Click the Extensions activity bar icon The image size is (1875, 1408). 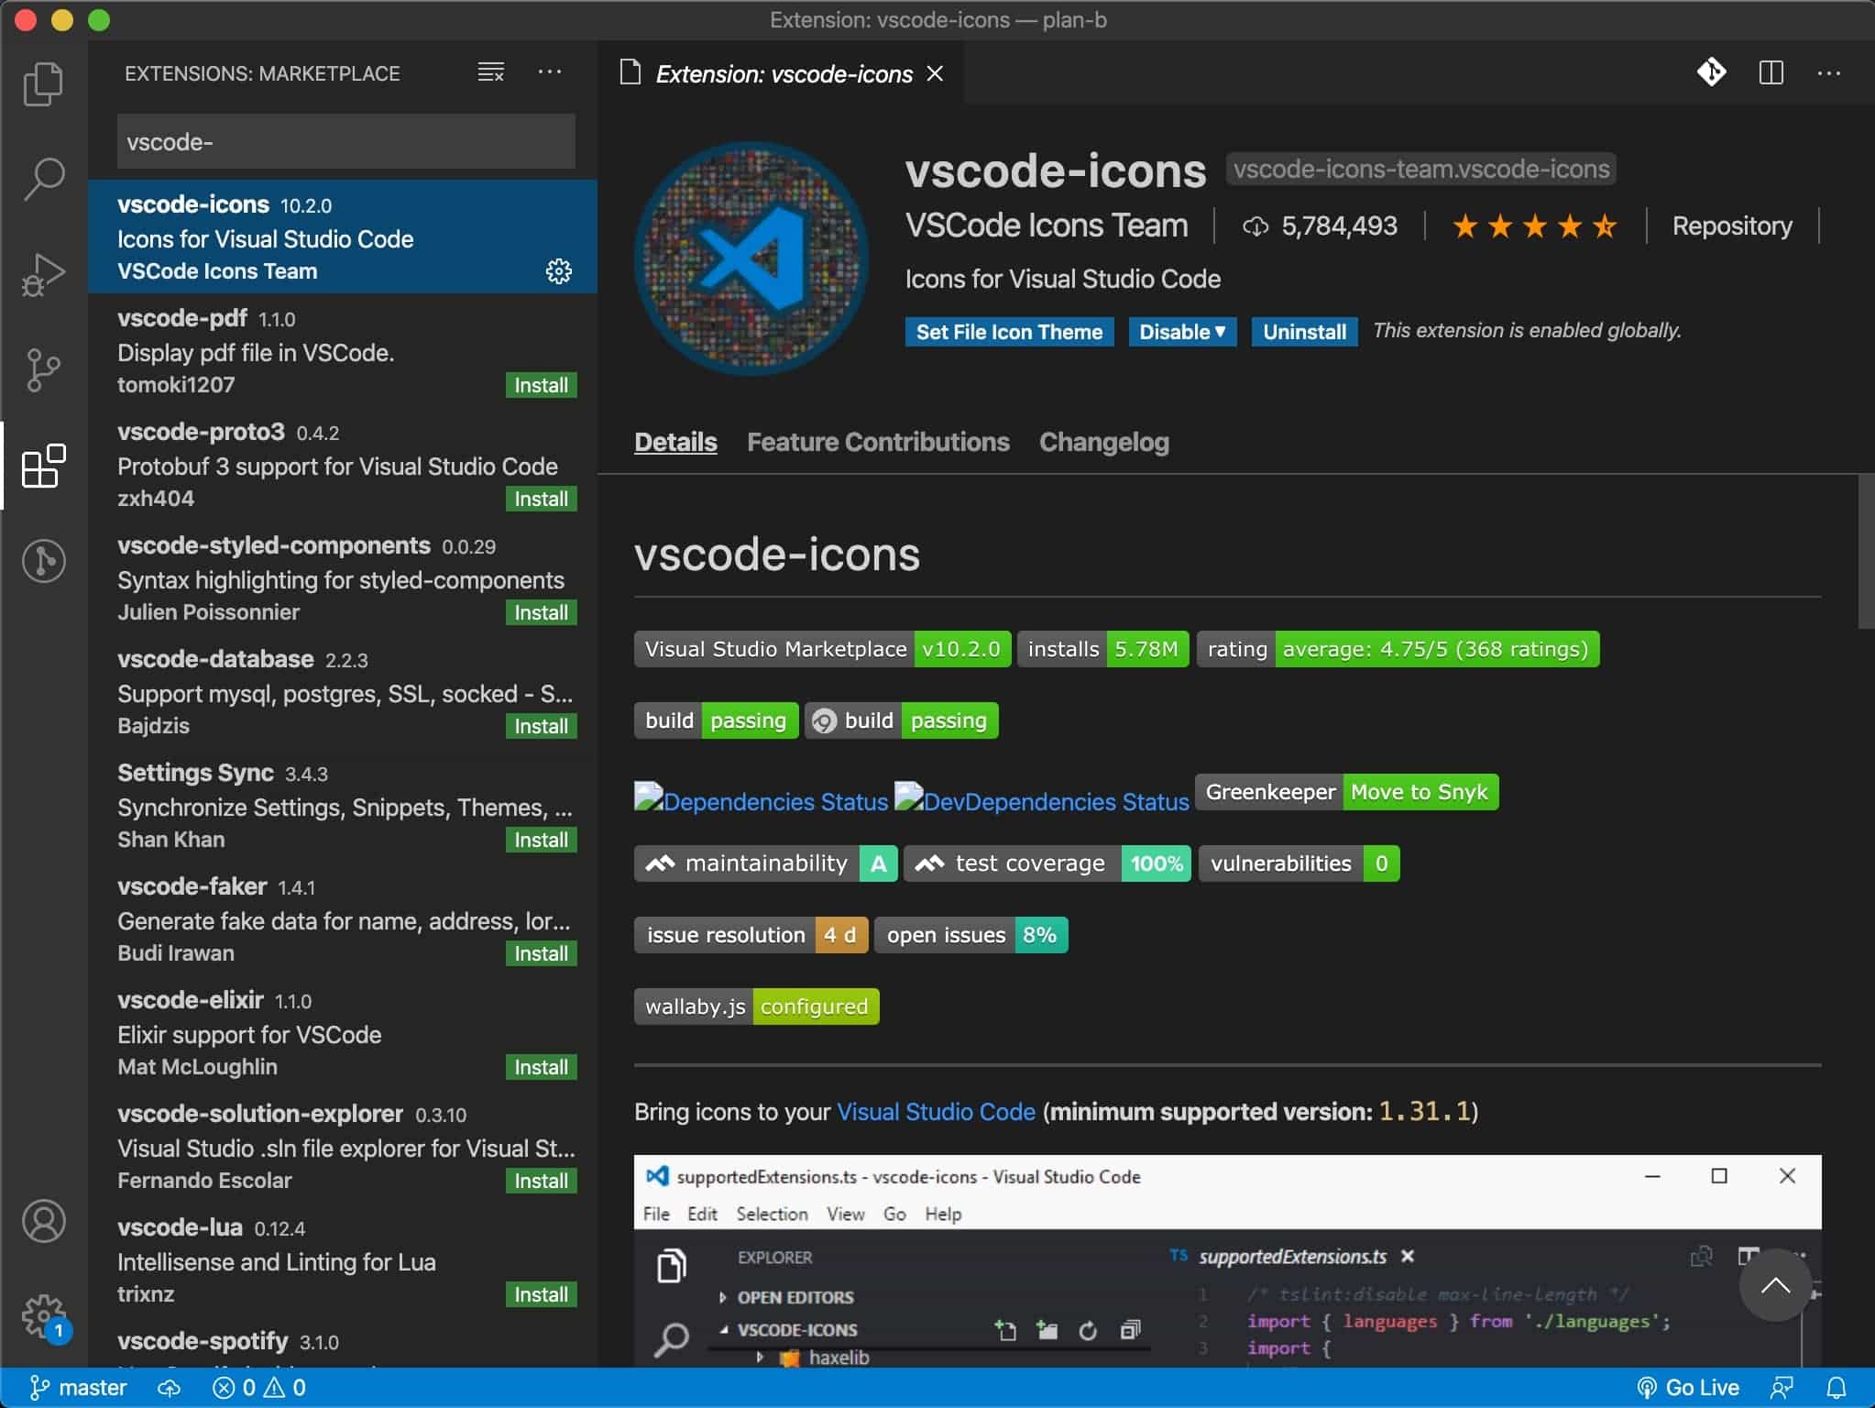[43, 466]
